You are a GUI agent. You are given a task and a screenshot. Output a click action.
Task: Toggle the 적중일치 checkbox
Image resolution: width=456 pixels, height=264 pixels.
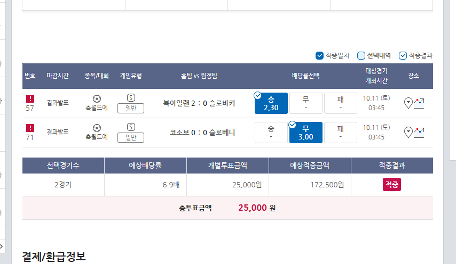point(320,55)
